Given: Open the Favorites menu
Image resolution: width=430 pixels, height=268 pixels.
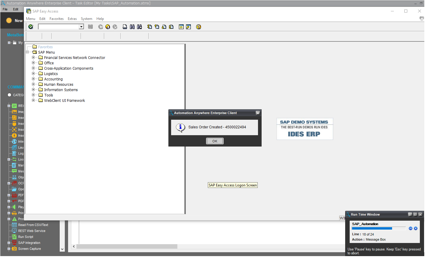Looking at the screenshot, I should point(56,19).
